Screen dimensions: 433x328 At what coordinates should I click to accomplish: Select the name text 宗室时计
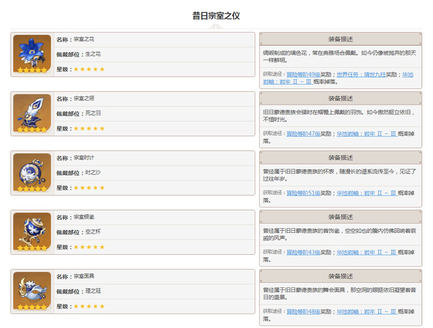pos(84,158)
